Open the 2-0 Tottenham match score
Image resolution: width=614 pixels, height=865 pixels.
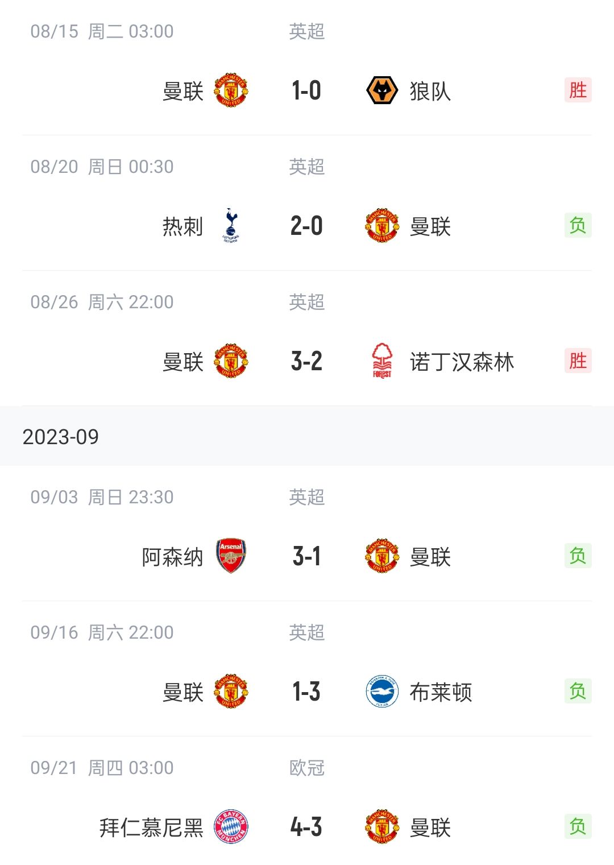pyautogui.click(x=306, y=226)
